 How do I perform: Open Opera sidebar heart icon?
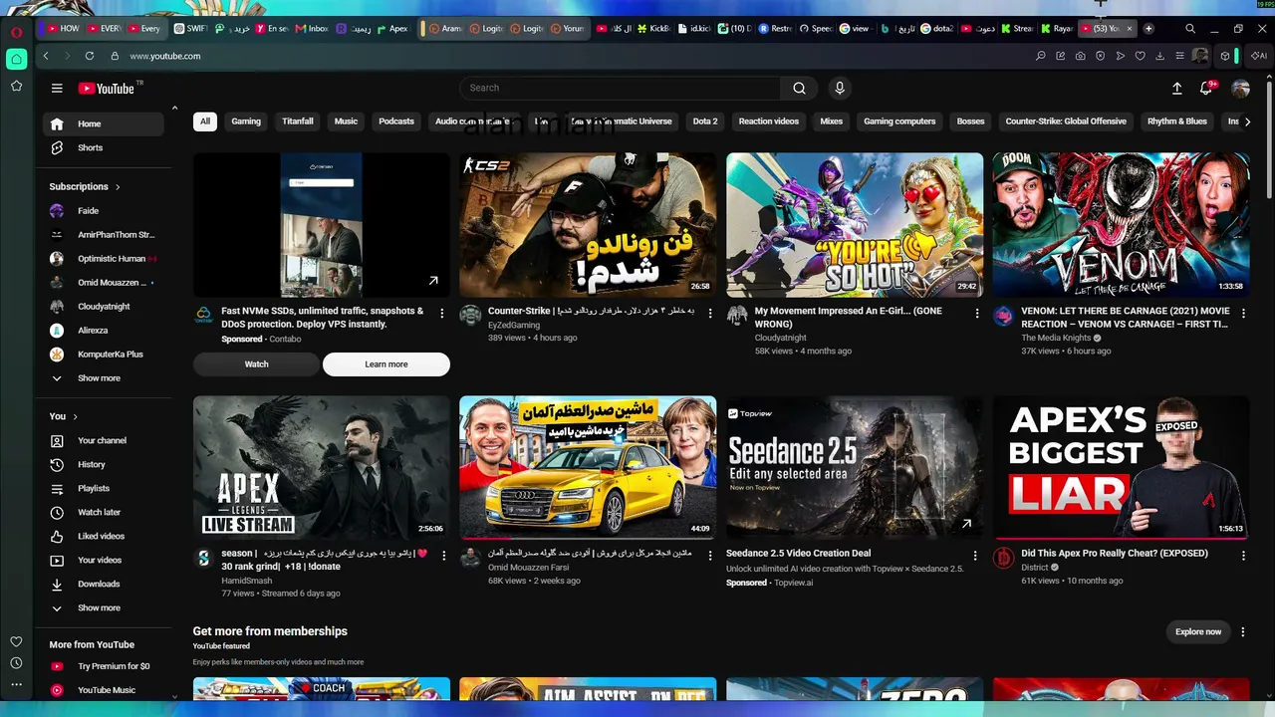click(x=16, y=641)
